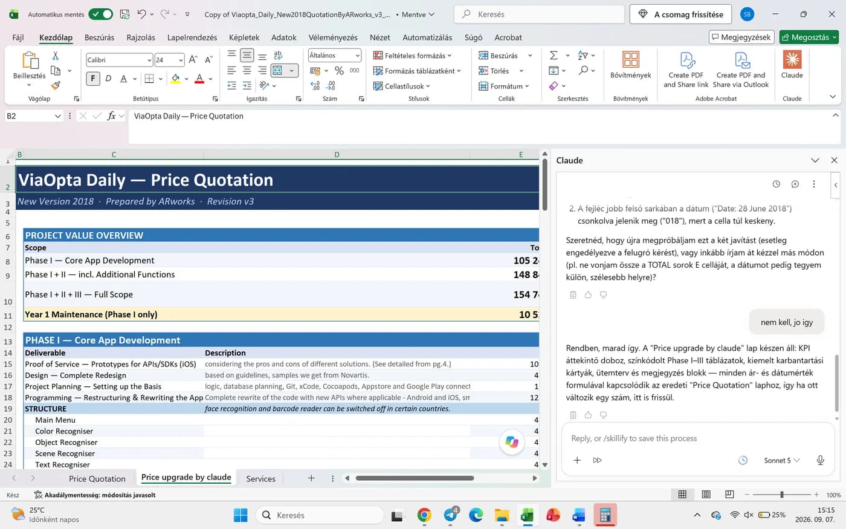Click the Clear eraser icon
Image resolution: width=846 pixels, height=529 pixels.
coord(554,86)
